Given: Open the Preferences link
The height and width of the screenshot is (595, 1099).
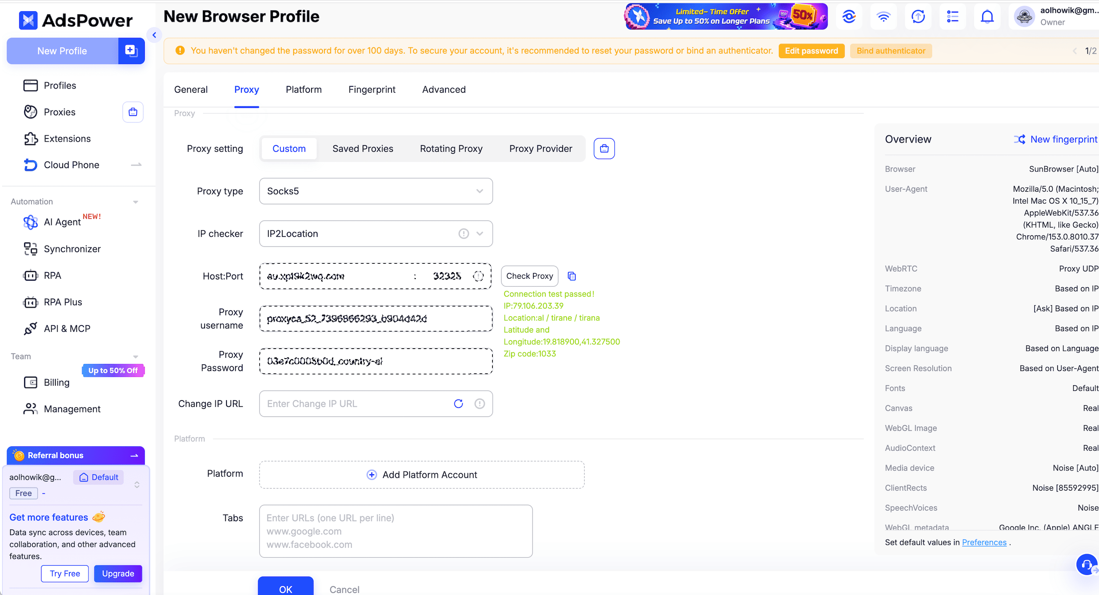Looking at the screenshot, I should 984,542.
